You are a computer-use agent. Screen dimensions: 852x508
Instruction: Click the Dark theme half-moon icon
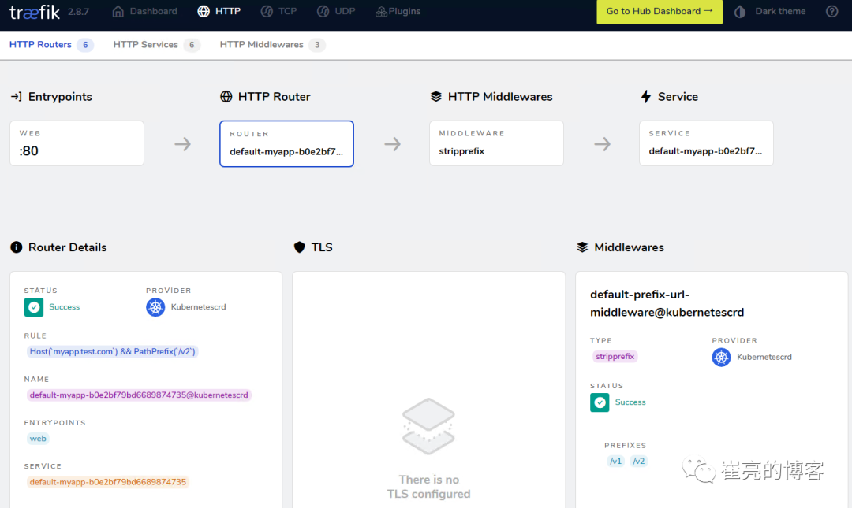point(739,11)
